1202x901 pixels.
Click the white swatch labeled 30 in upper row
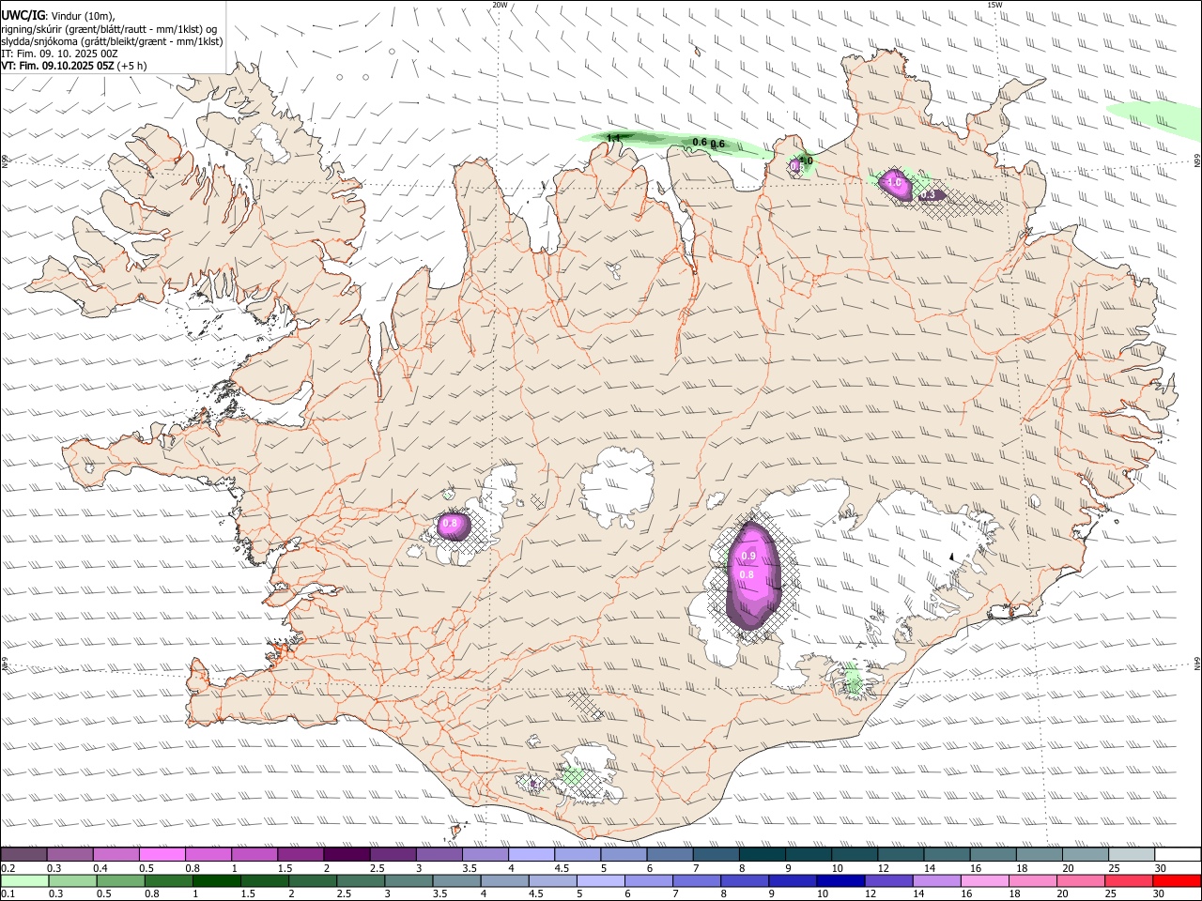click(1179, 854)
